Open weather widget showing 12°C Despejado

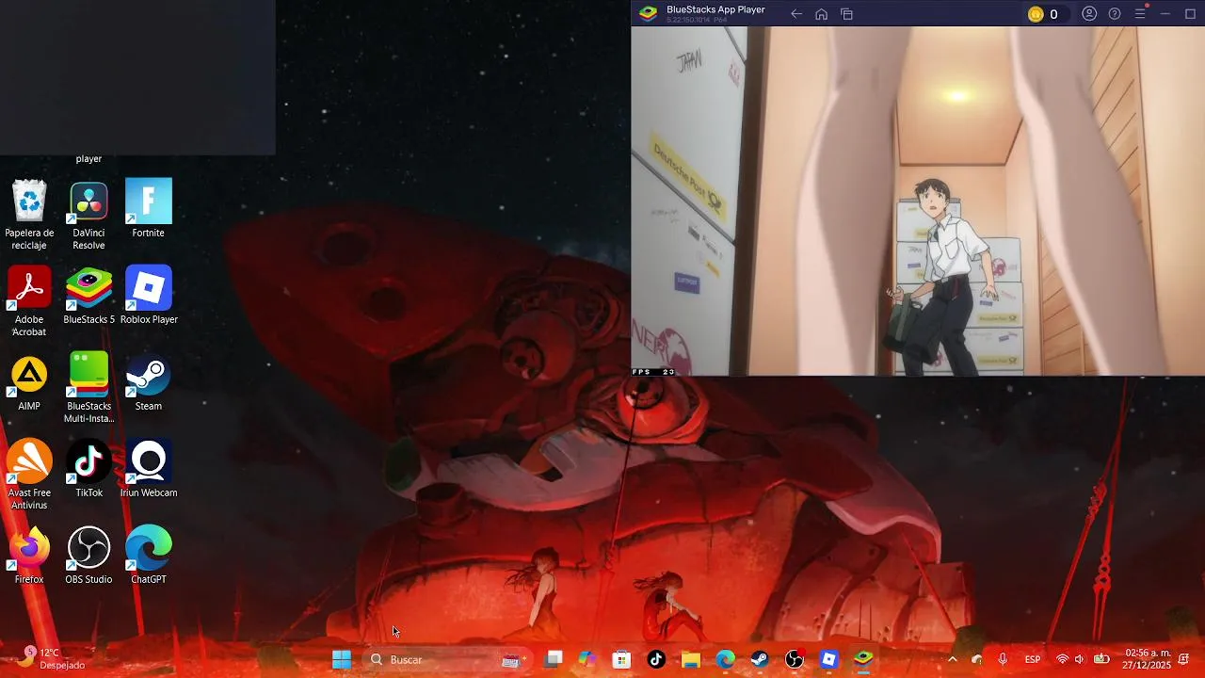[52, 658]
